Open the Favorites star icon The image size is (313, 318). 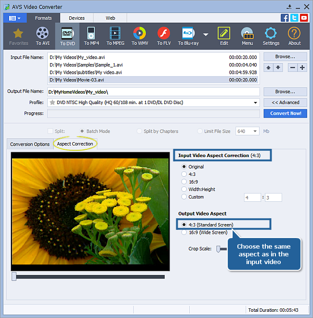[18, 36]
